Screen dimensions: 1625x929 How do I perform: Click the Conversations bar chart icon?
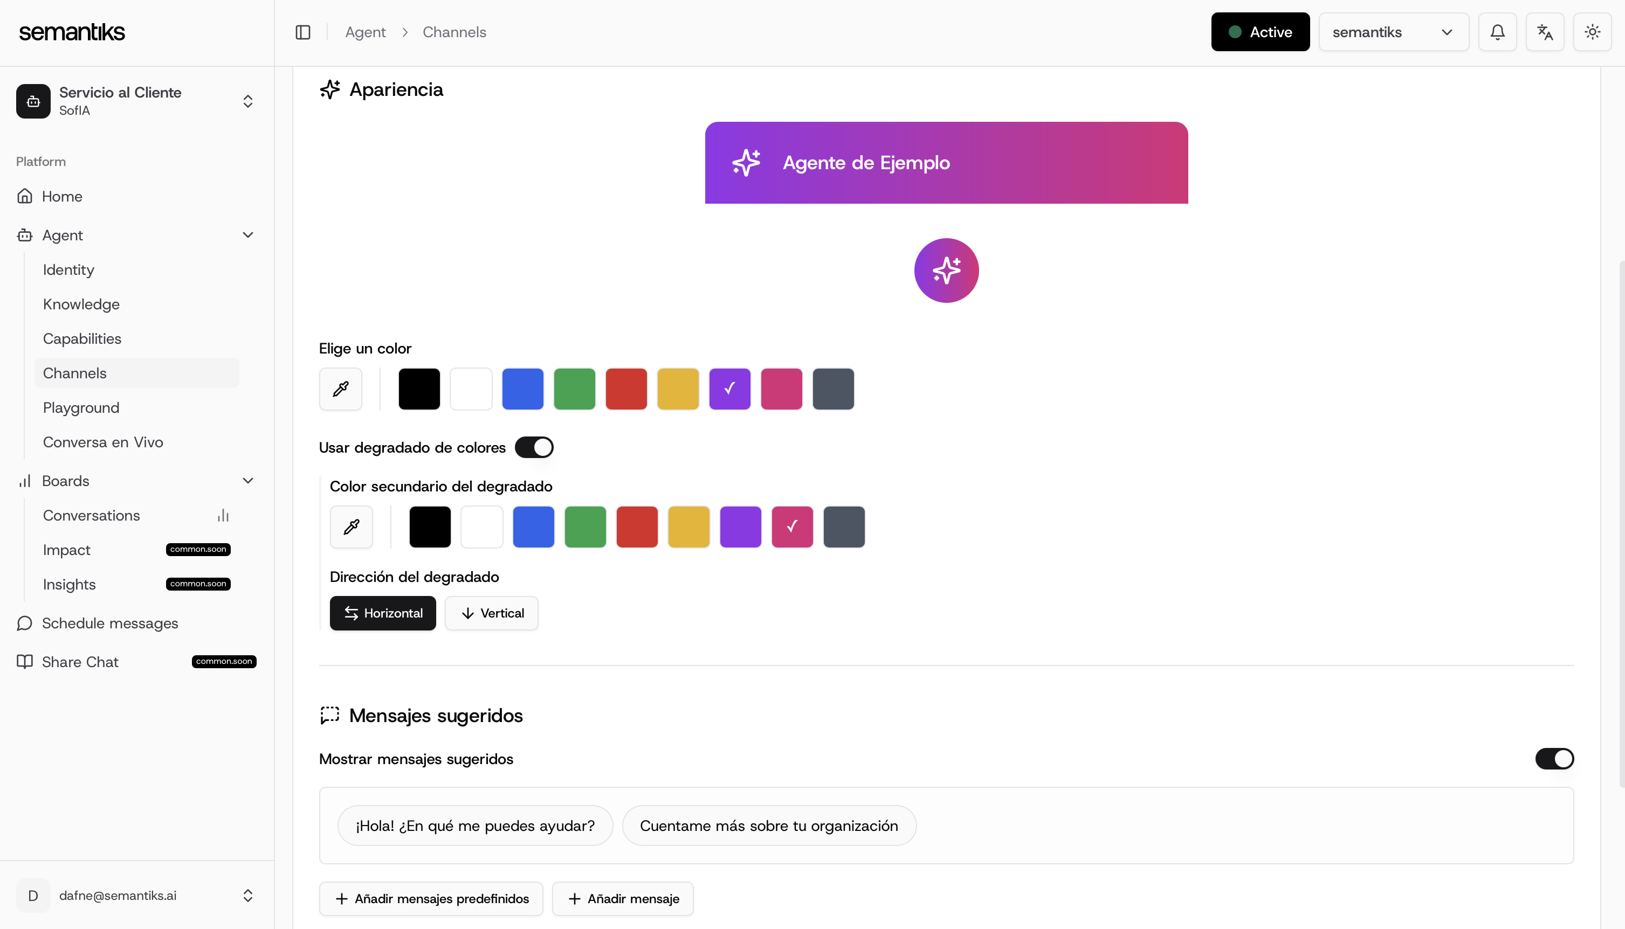tap(223, 516)
